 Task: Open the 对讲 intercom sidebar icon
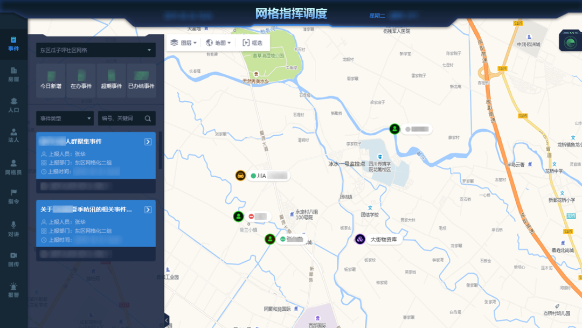pyautogui.click(x=13, y=228)
